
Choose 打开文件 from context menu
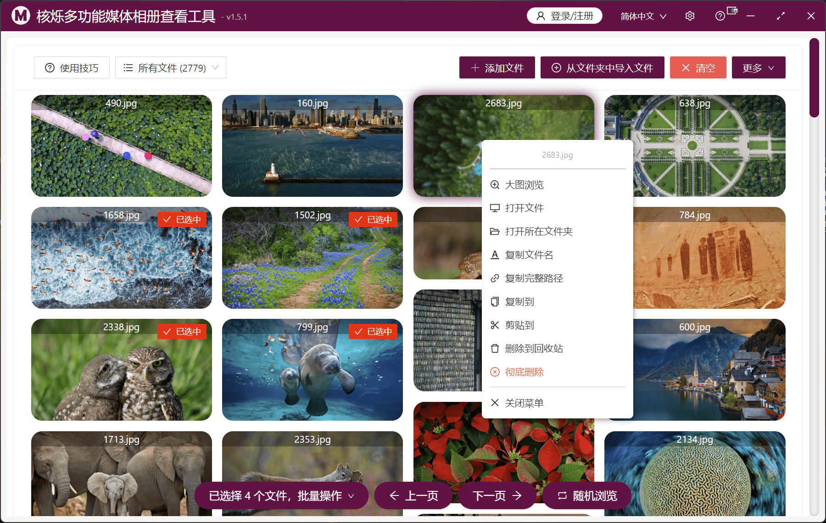(x=558, y=208)
